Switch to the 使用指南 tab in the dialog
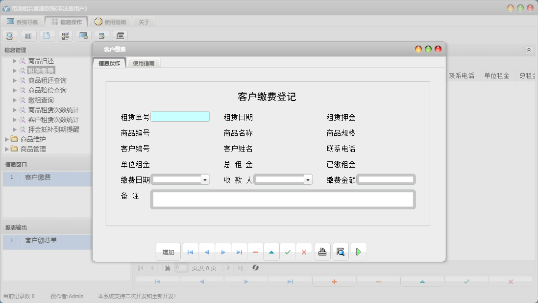Viewport: 538px width, 303px height. (144, 63)
